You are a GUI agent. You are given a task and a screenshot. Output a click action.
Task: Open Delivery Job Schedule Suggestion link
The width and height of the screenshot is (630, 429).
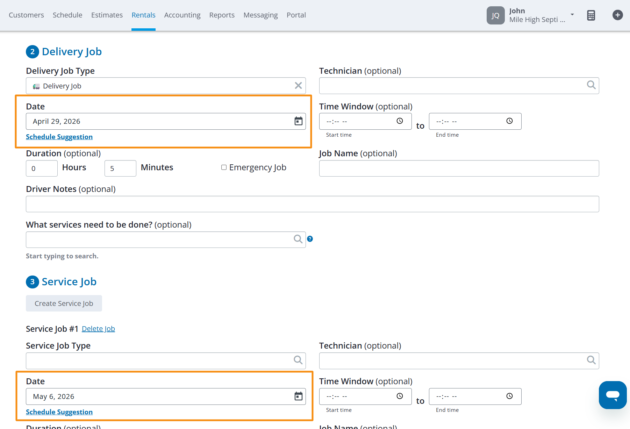59,137
